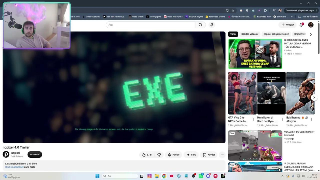The height and width of the screenshot is (180, 320).
Task: Share the video with Paylaş
Action: pyautogui.click(x=173, y=155)
